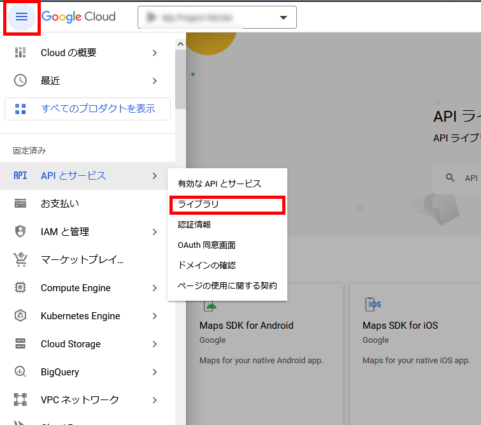Viewport: 481px width, 425px height.
Task: Click the marketplace shopping cart icon
Action: [20, 259]
